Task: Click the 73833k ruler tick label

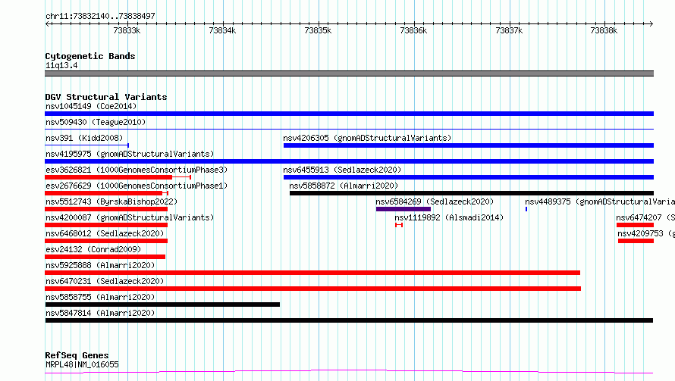Action: (x=127, y=30)
